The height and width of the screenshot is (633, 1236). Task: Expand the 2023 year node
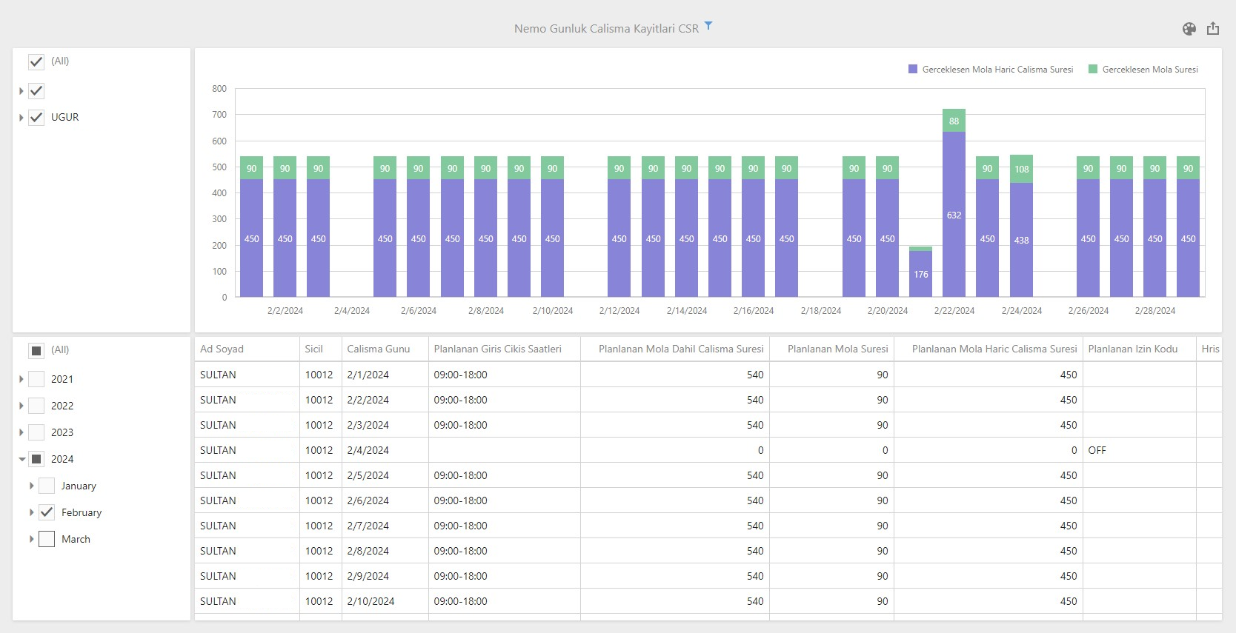(21, 432)
